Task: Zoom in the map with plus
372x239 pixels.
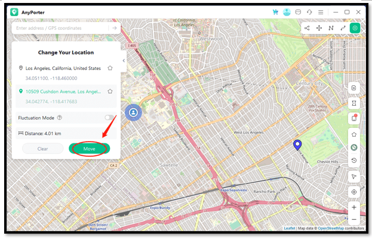Action: click(x=354, y=207)
